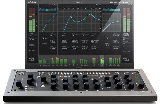This screenshot has width=160, height=104.
Task: Change the High Type CUT setting
Action: [93, 35]
